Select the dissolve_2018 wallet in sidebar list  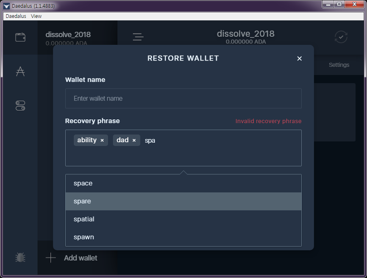coord(78,38)
